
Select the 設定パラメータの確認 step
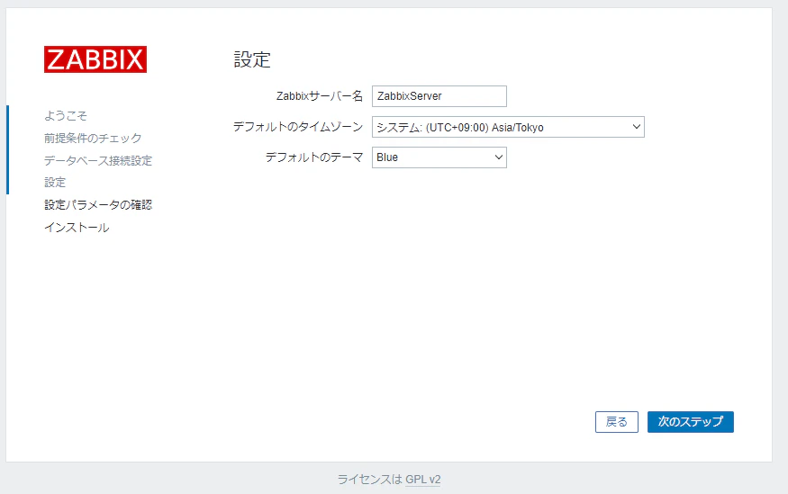(98, 205)
